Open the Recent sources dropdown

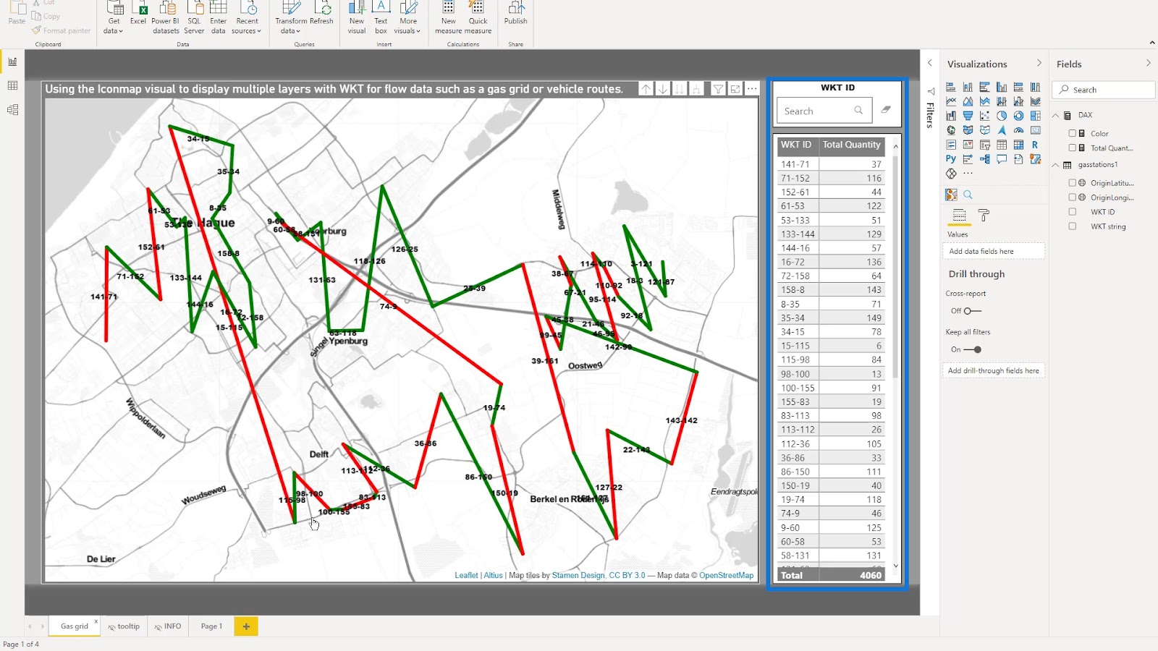[247, 17]
